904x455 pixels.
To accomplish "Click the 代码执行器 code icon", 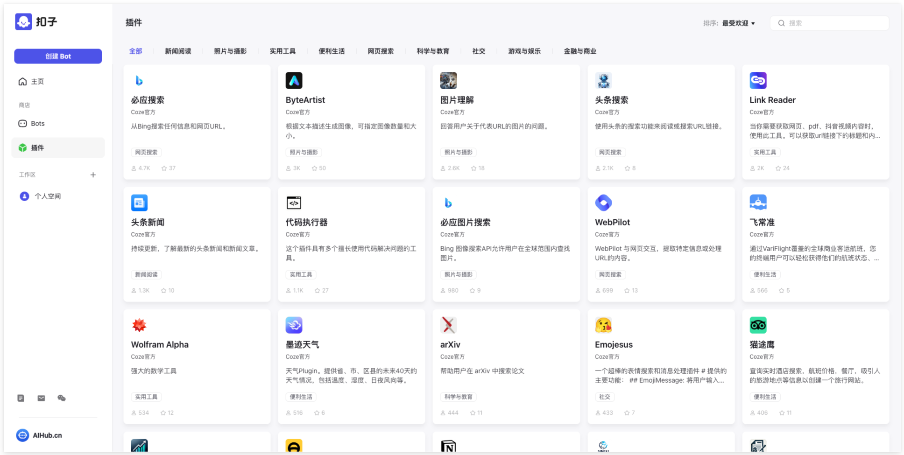I will tap(294, 203).
